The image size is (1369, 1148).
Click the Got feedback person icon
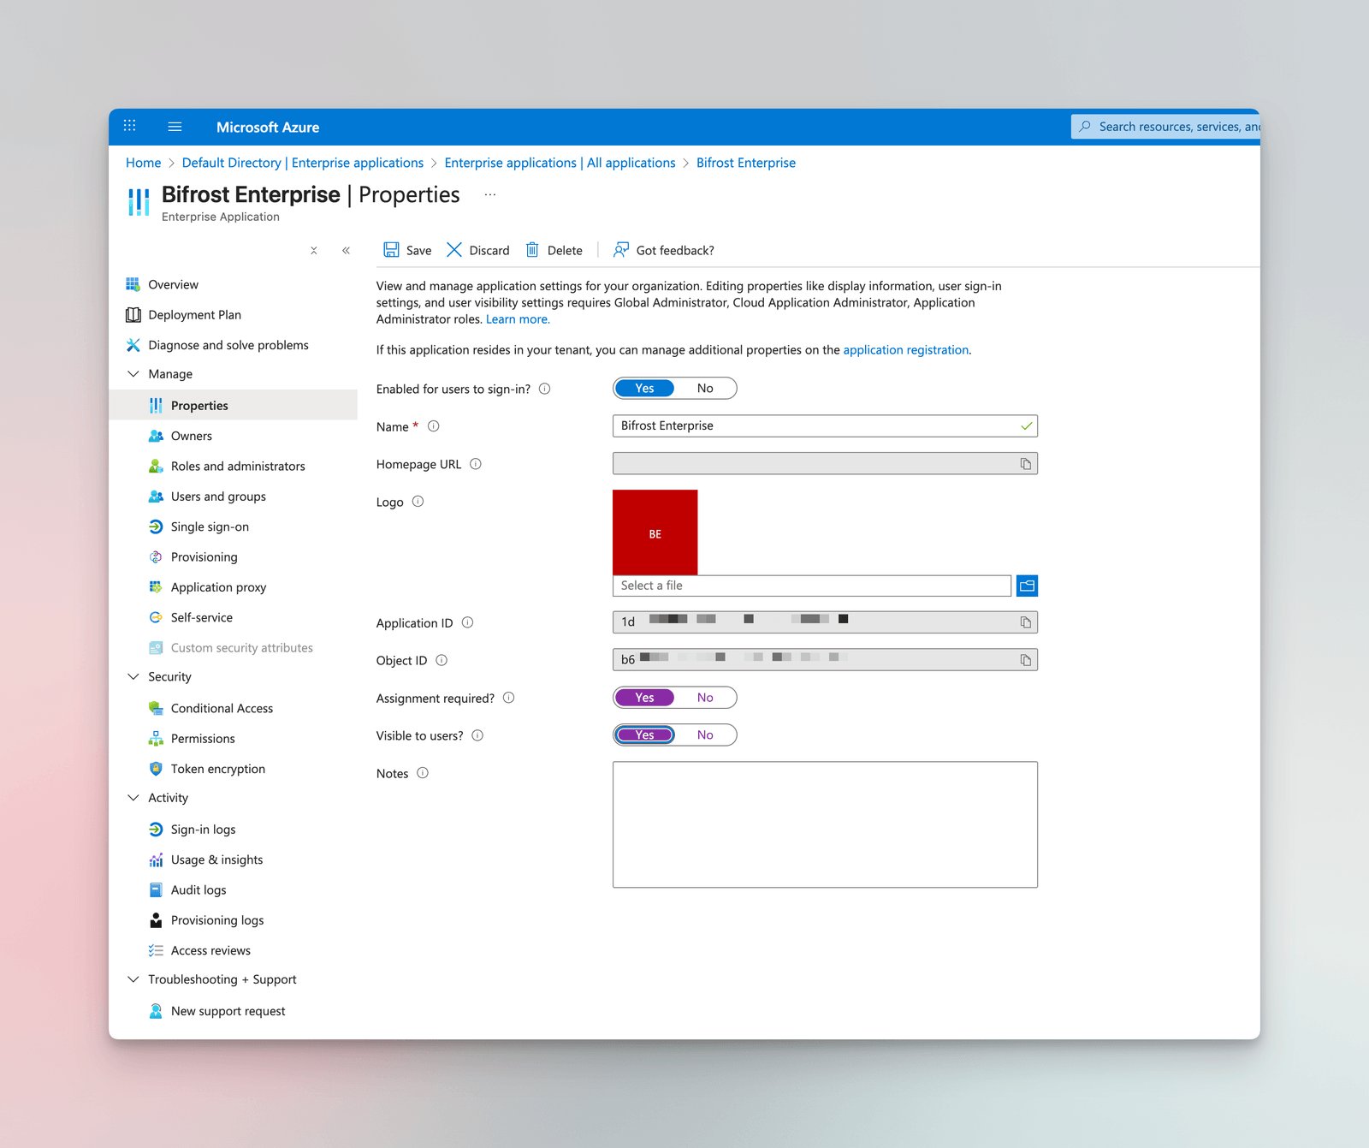(x=621, y=250)
